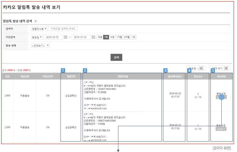The height and width of the screenshot is (152, 237).
Task: Select the 7일 period option
Action: click(x=106, y=37)
